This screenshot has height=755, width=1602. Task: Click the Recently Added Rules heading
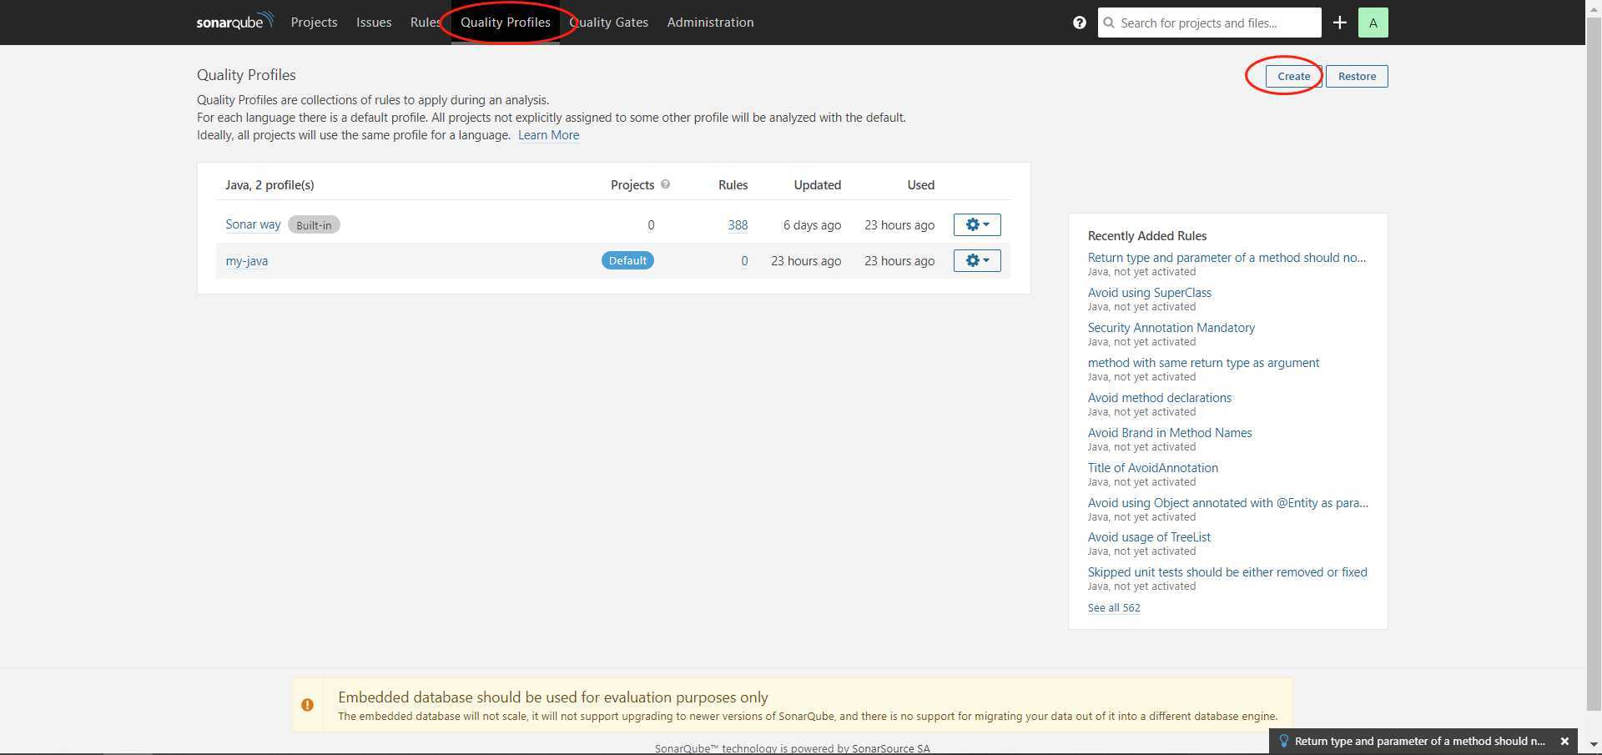1147,236
